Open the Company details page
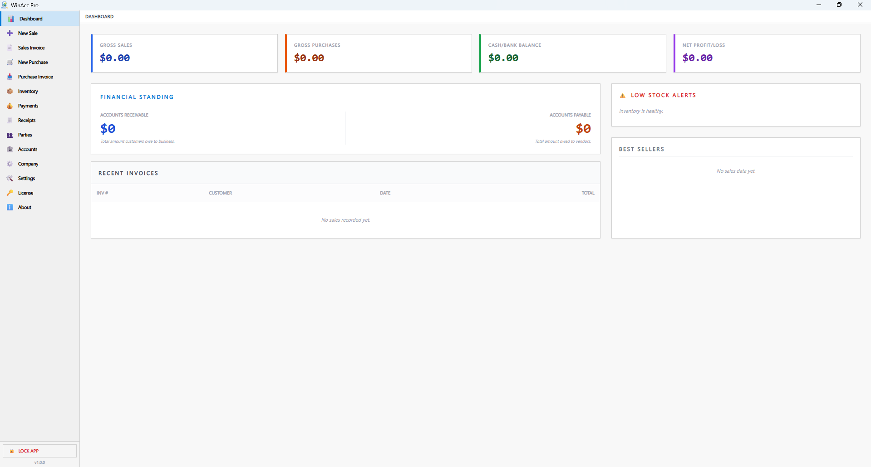The image size is (871, 467). tap(28, 164)
